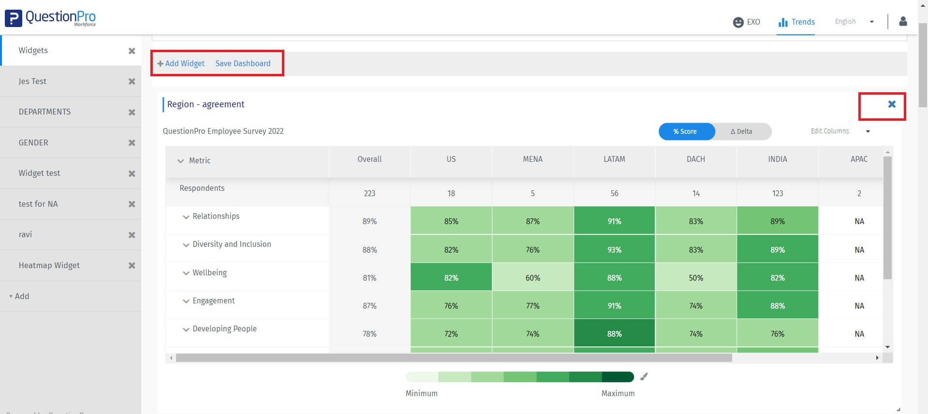The width and height of the screenshot is (928, 414).
Task: Click Save Dashboard
Action: (x=243, y=64)
